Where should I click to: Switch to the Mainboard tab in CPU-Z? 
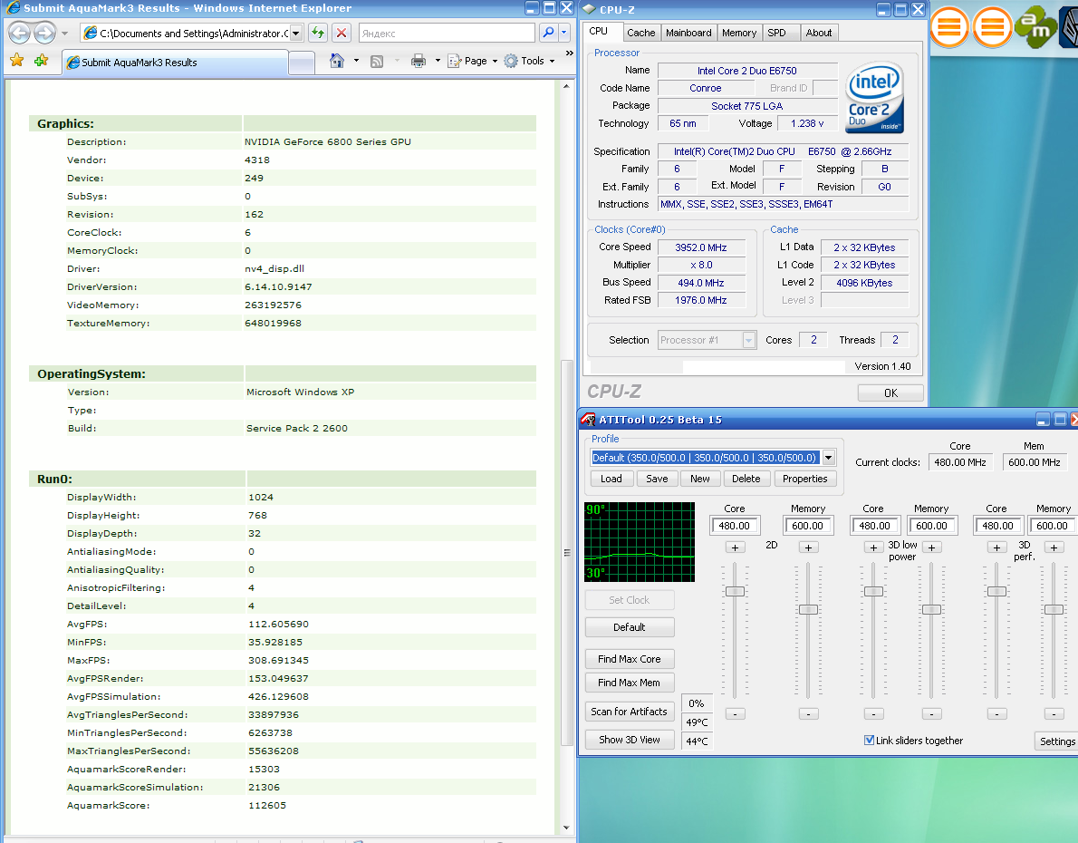coord(688,33)
